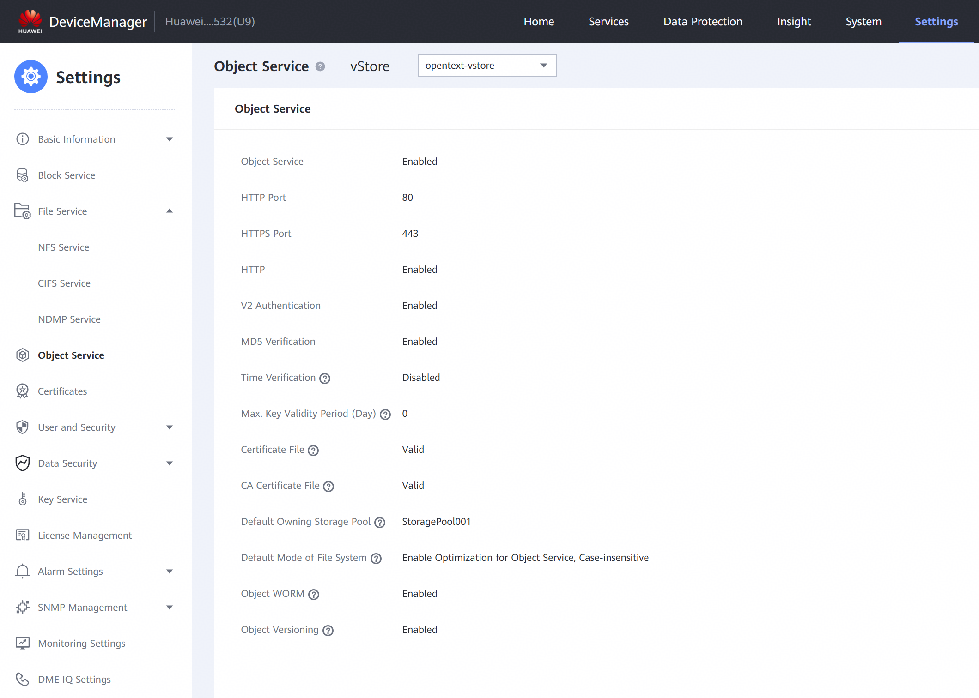Click the DeviceManager title text
Image resolution: width=979 pixels, height=698 pixels.
pos(98,21)
